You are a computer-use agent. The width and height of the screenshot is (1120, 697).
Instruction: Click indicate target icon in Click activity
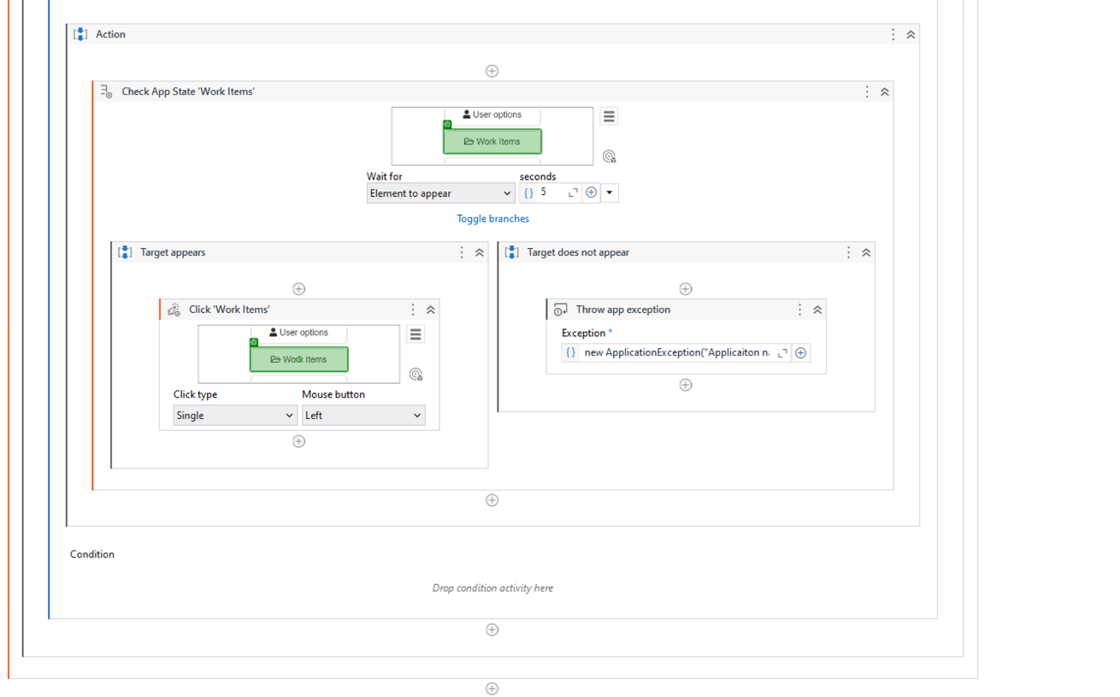pos(416,375)
